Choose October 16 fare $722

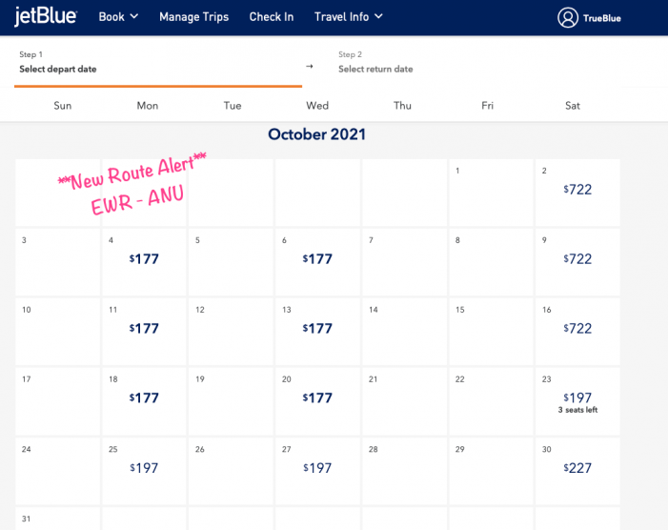pyautogui.click(x=577, y=329)
